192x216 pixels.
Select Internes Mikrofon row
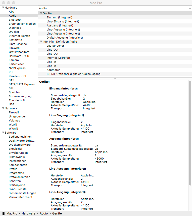(115, 58)
